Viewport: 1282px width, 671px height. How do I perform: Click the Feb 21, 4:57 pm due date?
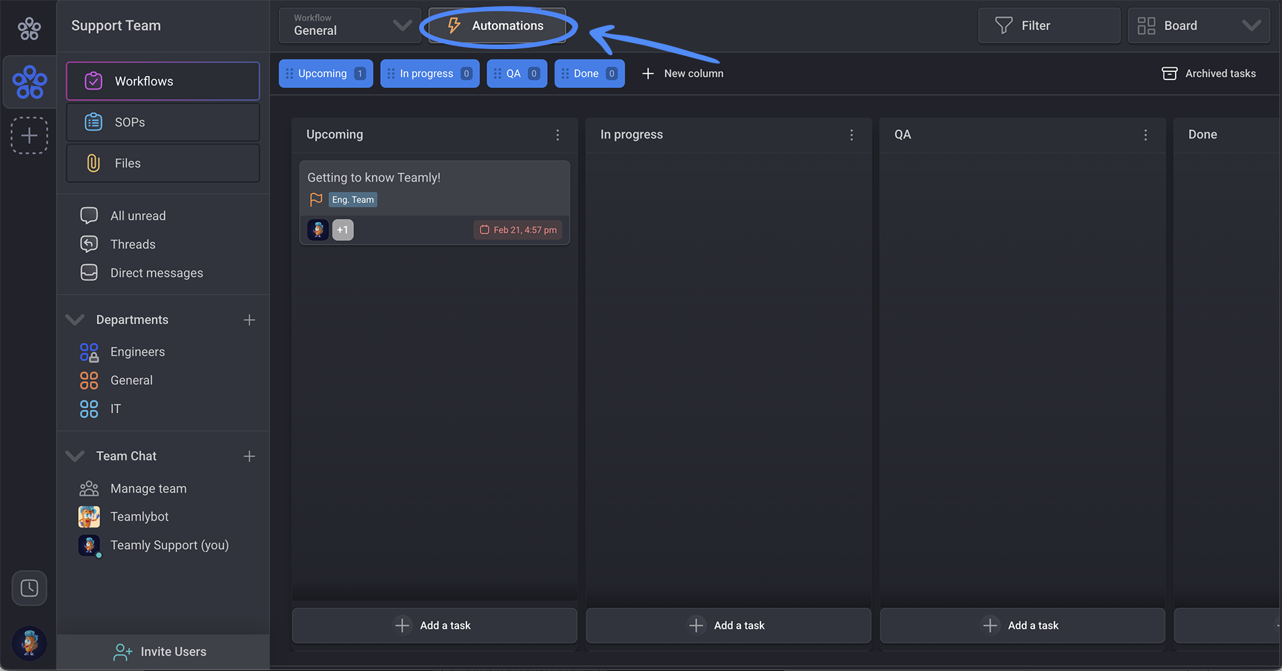518,229
